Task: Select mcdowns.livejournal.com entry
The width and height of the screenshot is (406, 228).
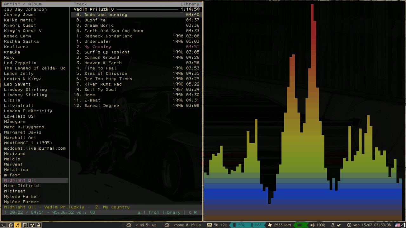Action: [35, 148]
